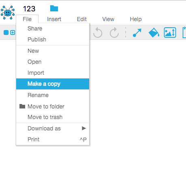Open the Help menu

[x=136, y=19]
